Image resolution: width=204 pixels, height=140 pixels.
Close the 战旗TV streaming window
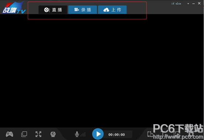point(199,3)
